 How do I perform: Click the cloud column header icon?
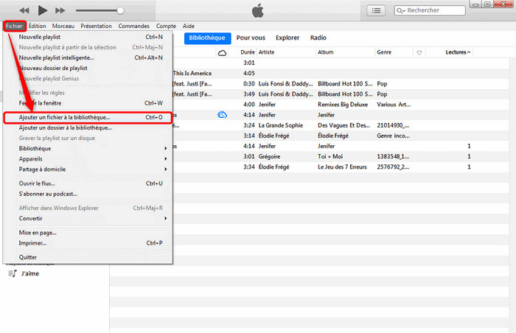point(222,52)
